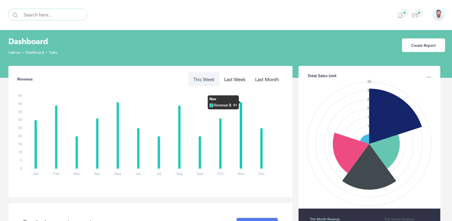Open the user profile avatar

click(439, 15)
